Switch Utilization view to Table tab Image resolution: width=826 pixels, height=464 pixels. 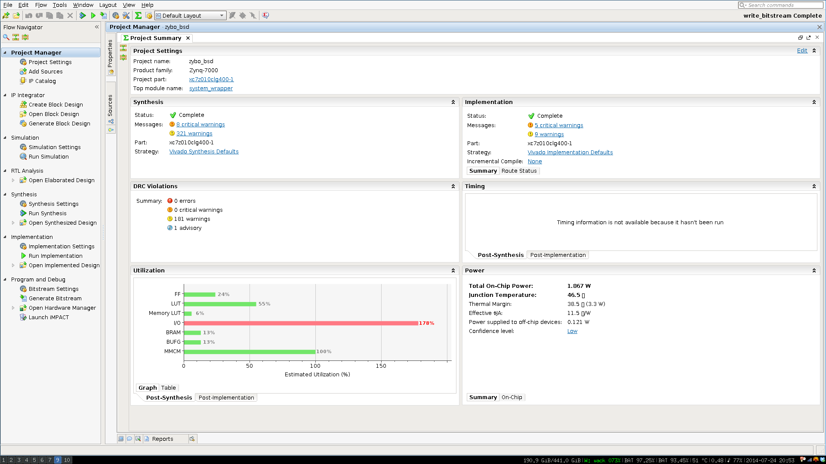click(x=169, y=388)
